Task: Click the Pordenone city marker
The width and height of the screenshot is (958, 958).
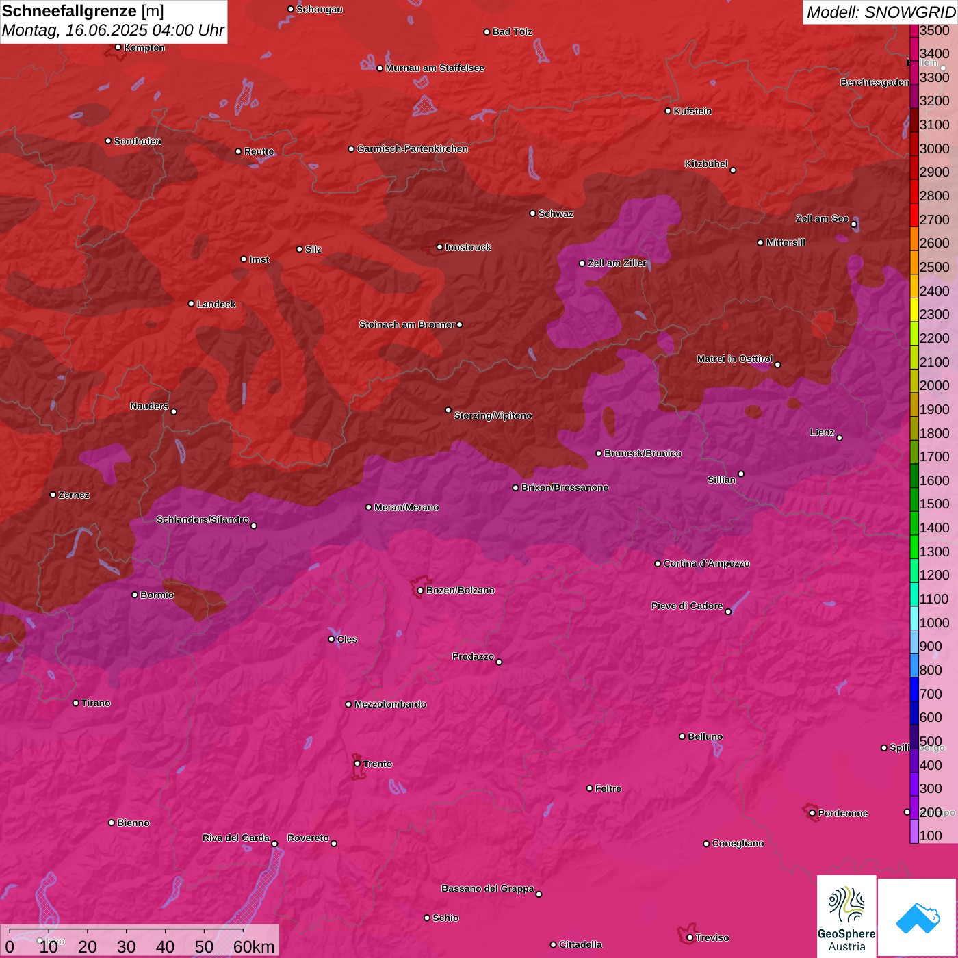Action: 812,814
